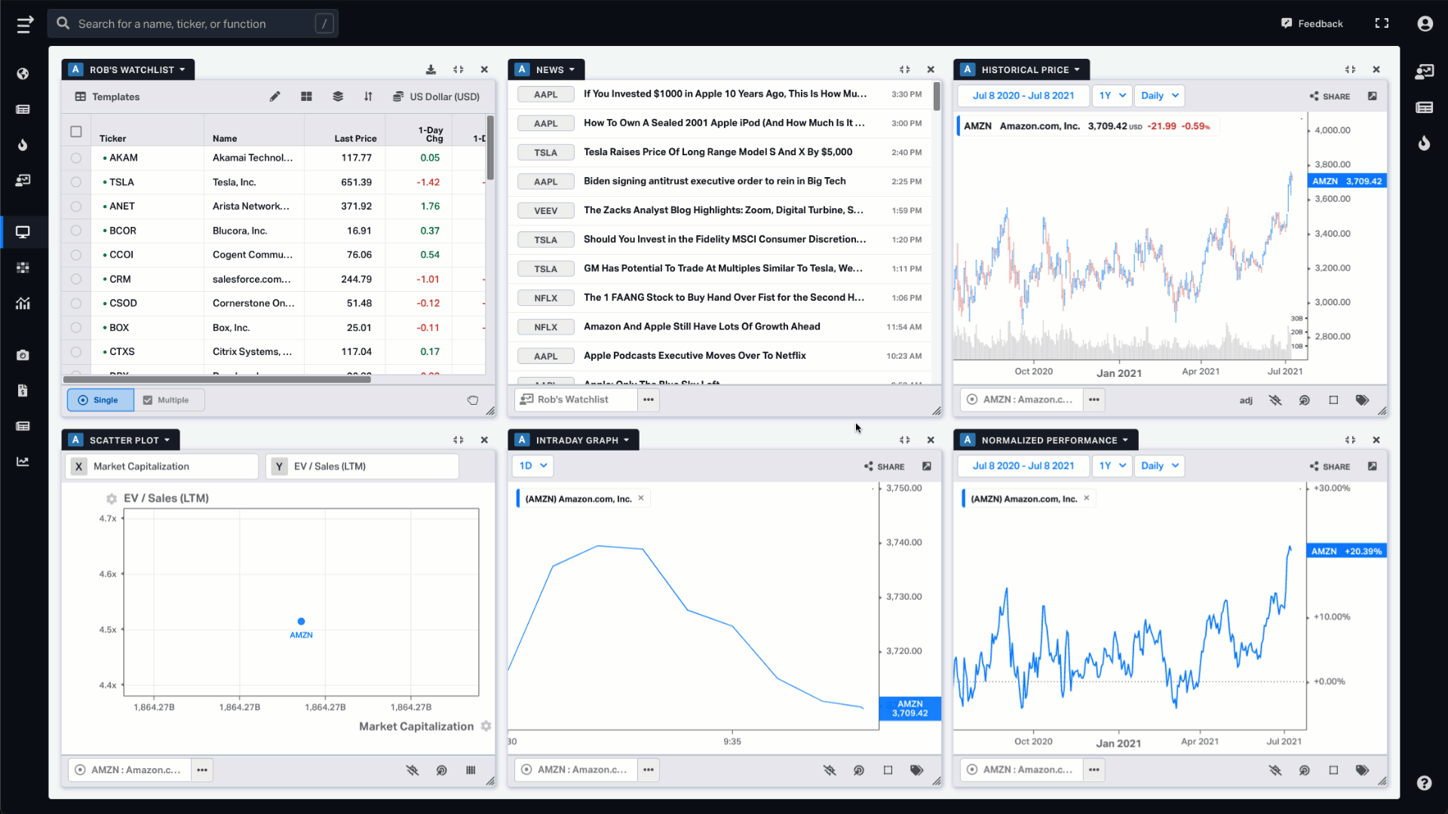This screenshot has height=814, width=1448.
Task: Select the CRM row radio button
Action: [76, 280]
